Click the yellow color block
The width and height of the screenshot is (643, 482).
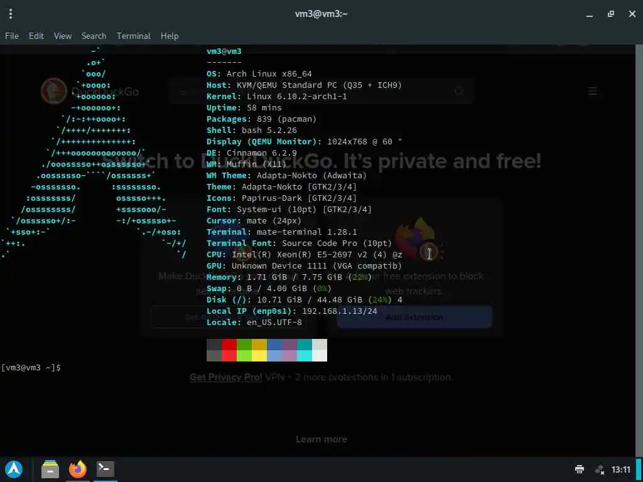point(259,350)
